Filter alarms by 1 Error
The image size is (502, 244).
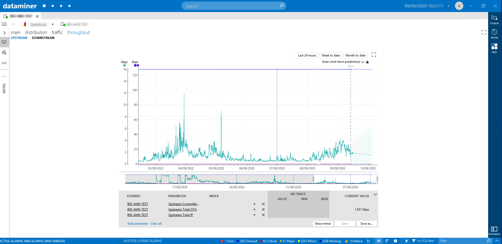point(227,241)
